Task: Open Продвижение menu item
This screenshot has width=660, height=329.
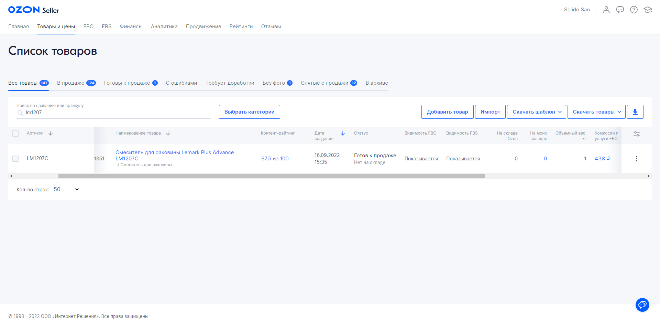Action: (203, 26)
